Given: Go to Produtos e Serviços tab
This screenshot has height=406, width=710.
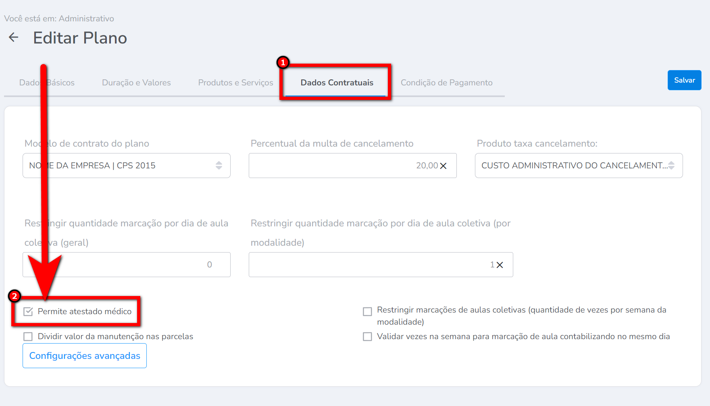Looking at the screenshot, I should tap(235, 83).
